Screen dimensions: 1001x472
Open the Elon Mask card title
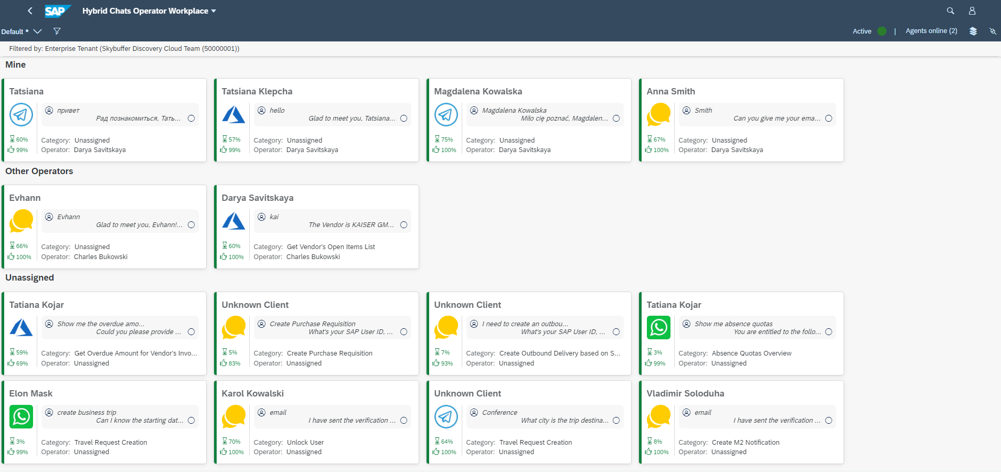(x=31, y=393)
